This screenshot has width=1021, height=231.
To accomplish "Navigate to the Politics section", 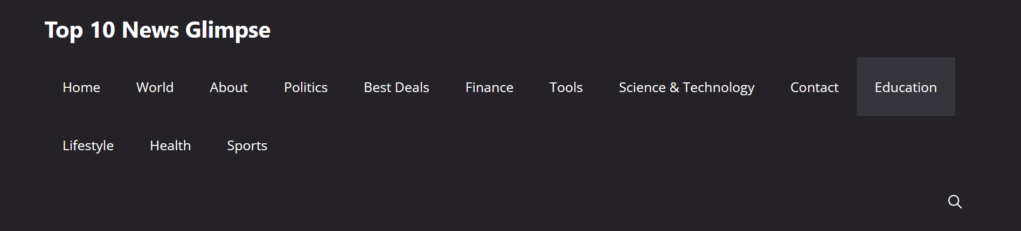I will pos(305,87).
